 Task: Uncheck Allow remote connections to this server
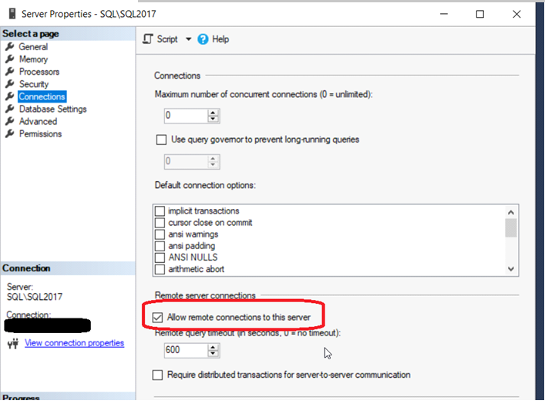[159, 317]
